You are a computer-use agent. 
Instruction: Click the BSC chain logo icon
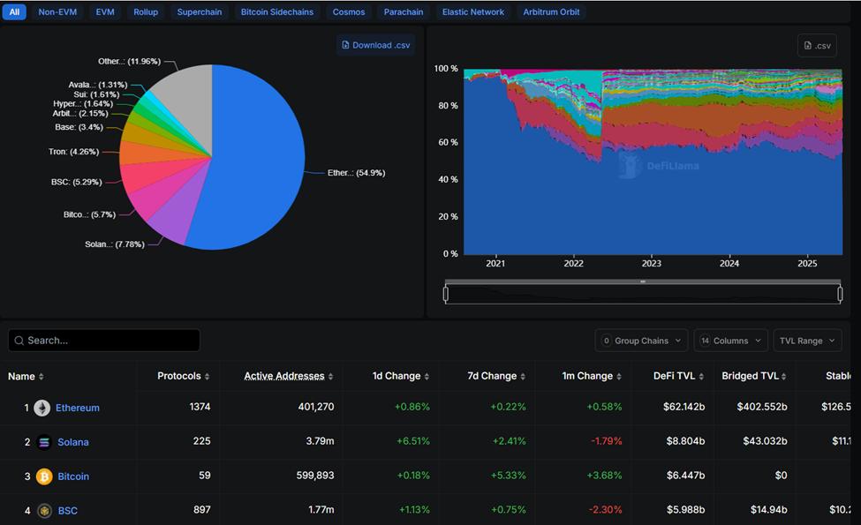click(42, 510)
